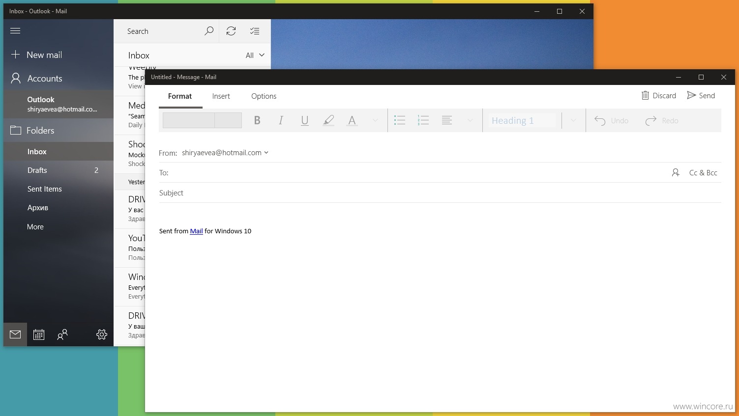This screenshot has width=739, height=416.
Task: Discard the draft message
Action: pyautogui.click(x=659, y=96)
